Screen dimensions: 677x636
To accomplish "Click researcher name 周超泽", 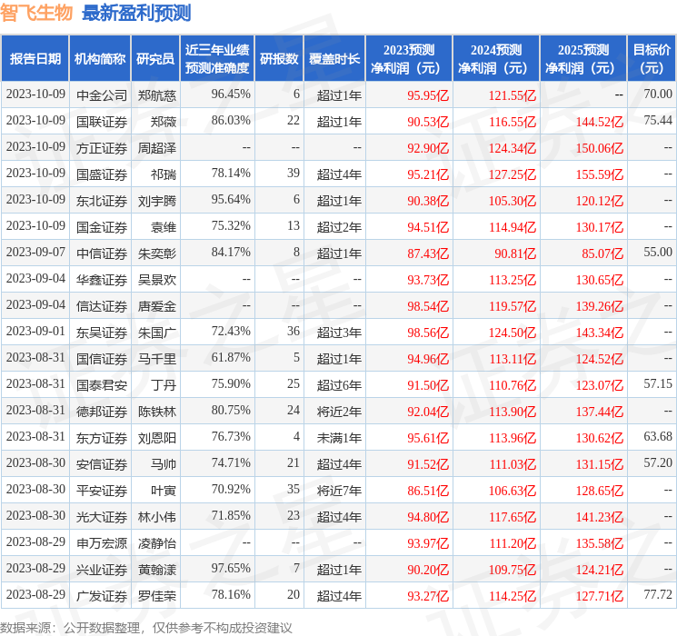I will [x=157, y=148].
